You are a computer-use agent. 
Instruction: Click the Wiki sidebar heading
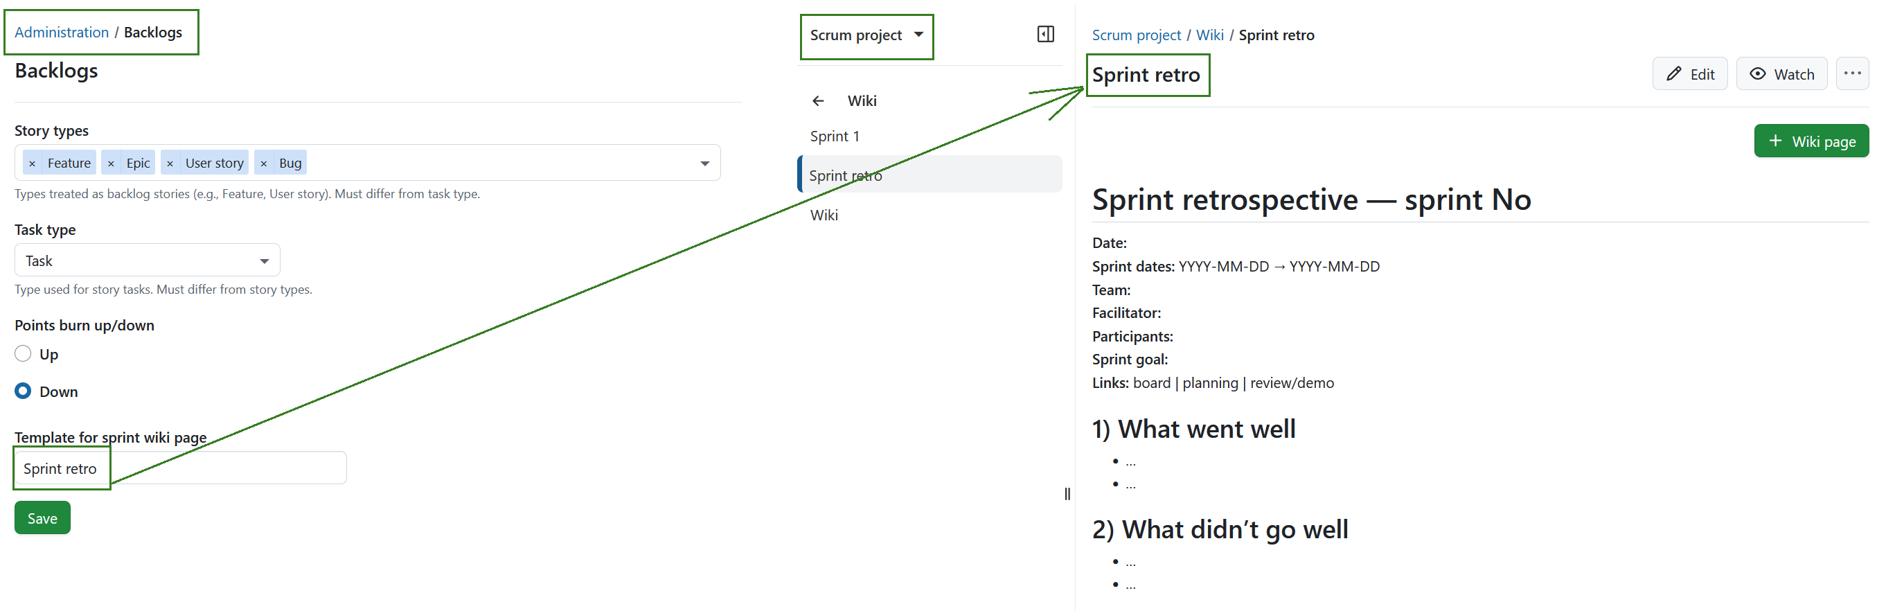862,101
